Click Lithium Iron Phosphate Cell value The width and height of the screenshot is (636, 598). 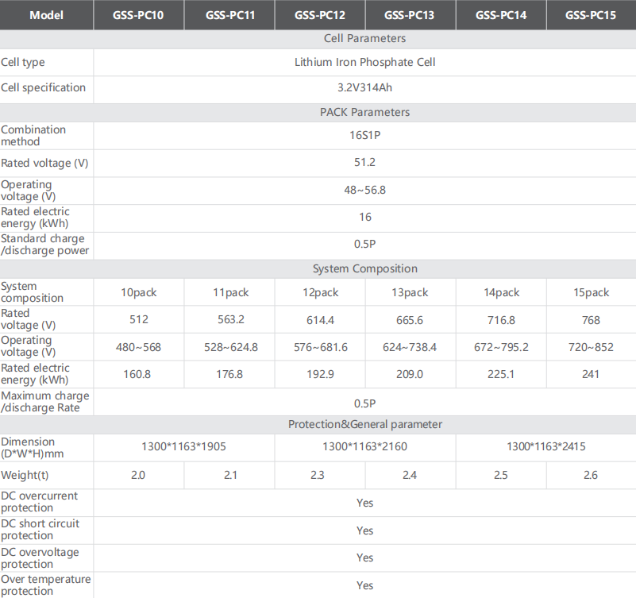pos(364,62)
